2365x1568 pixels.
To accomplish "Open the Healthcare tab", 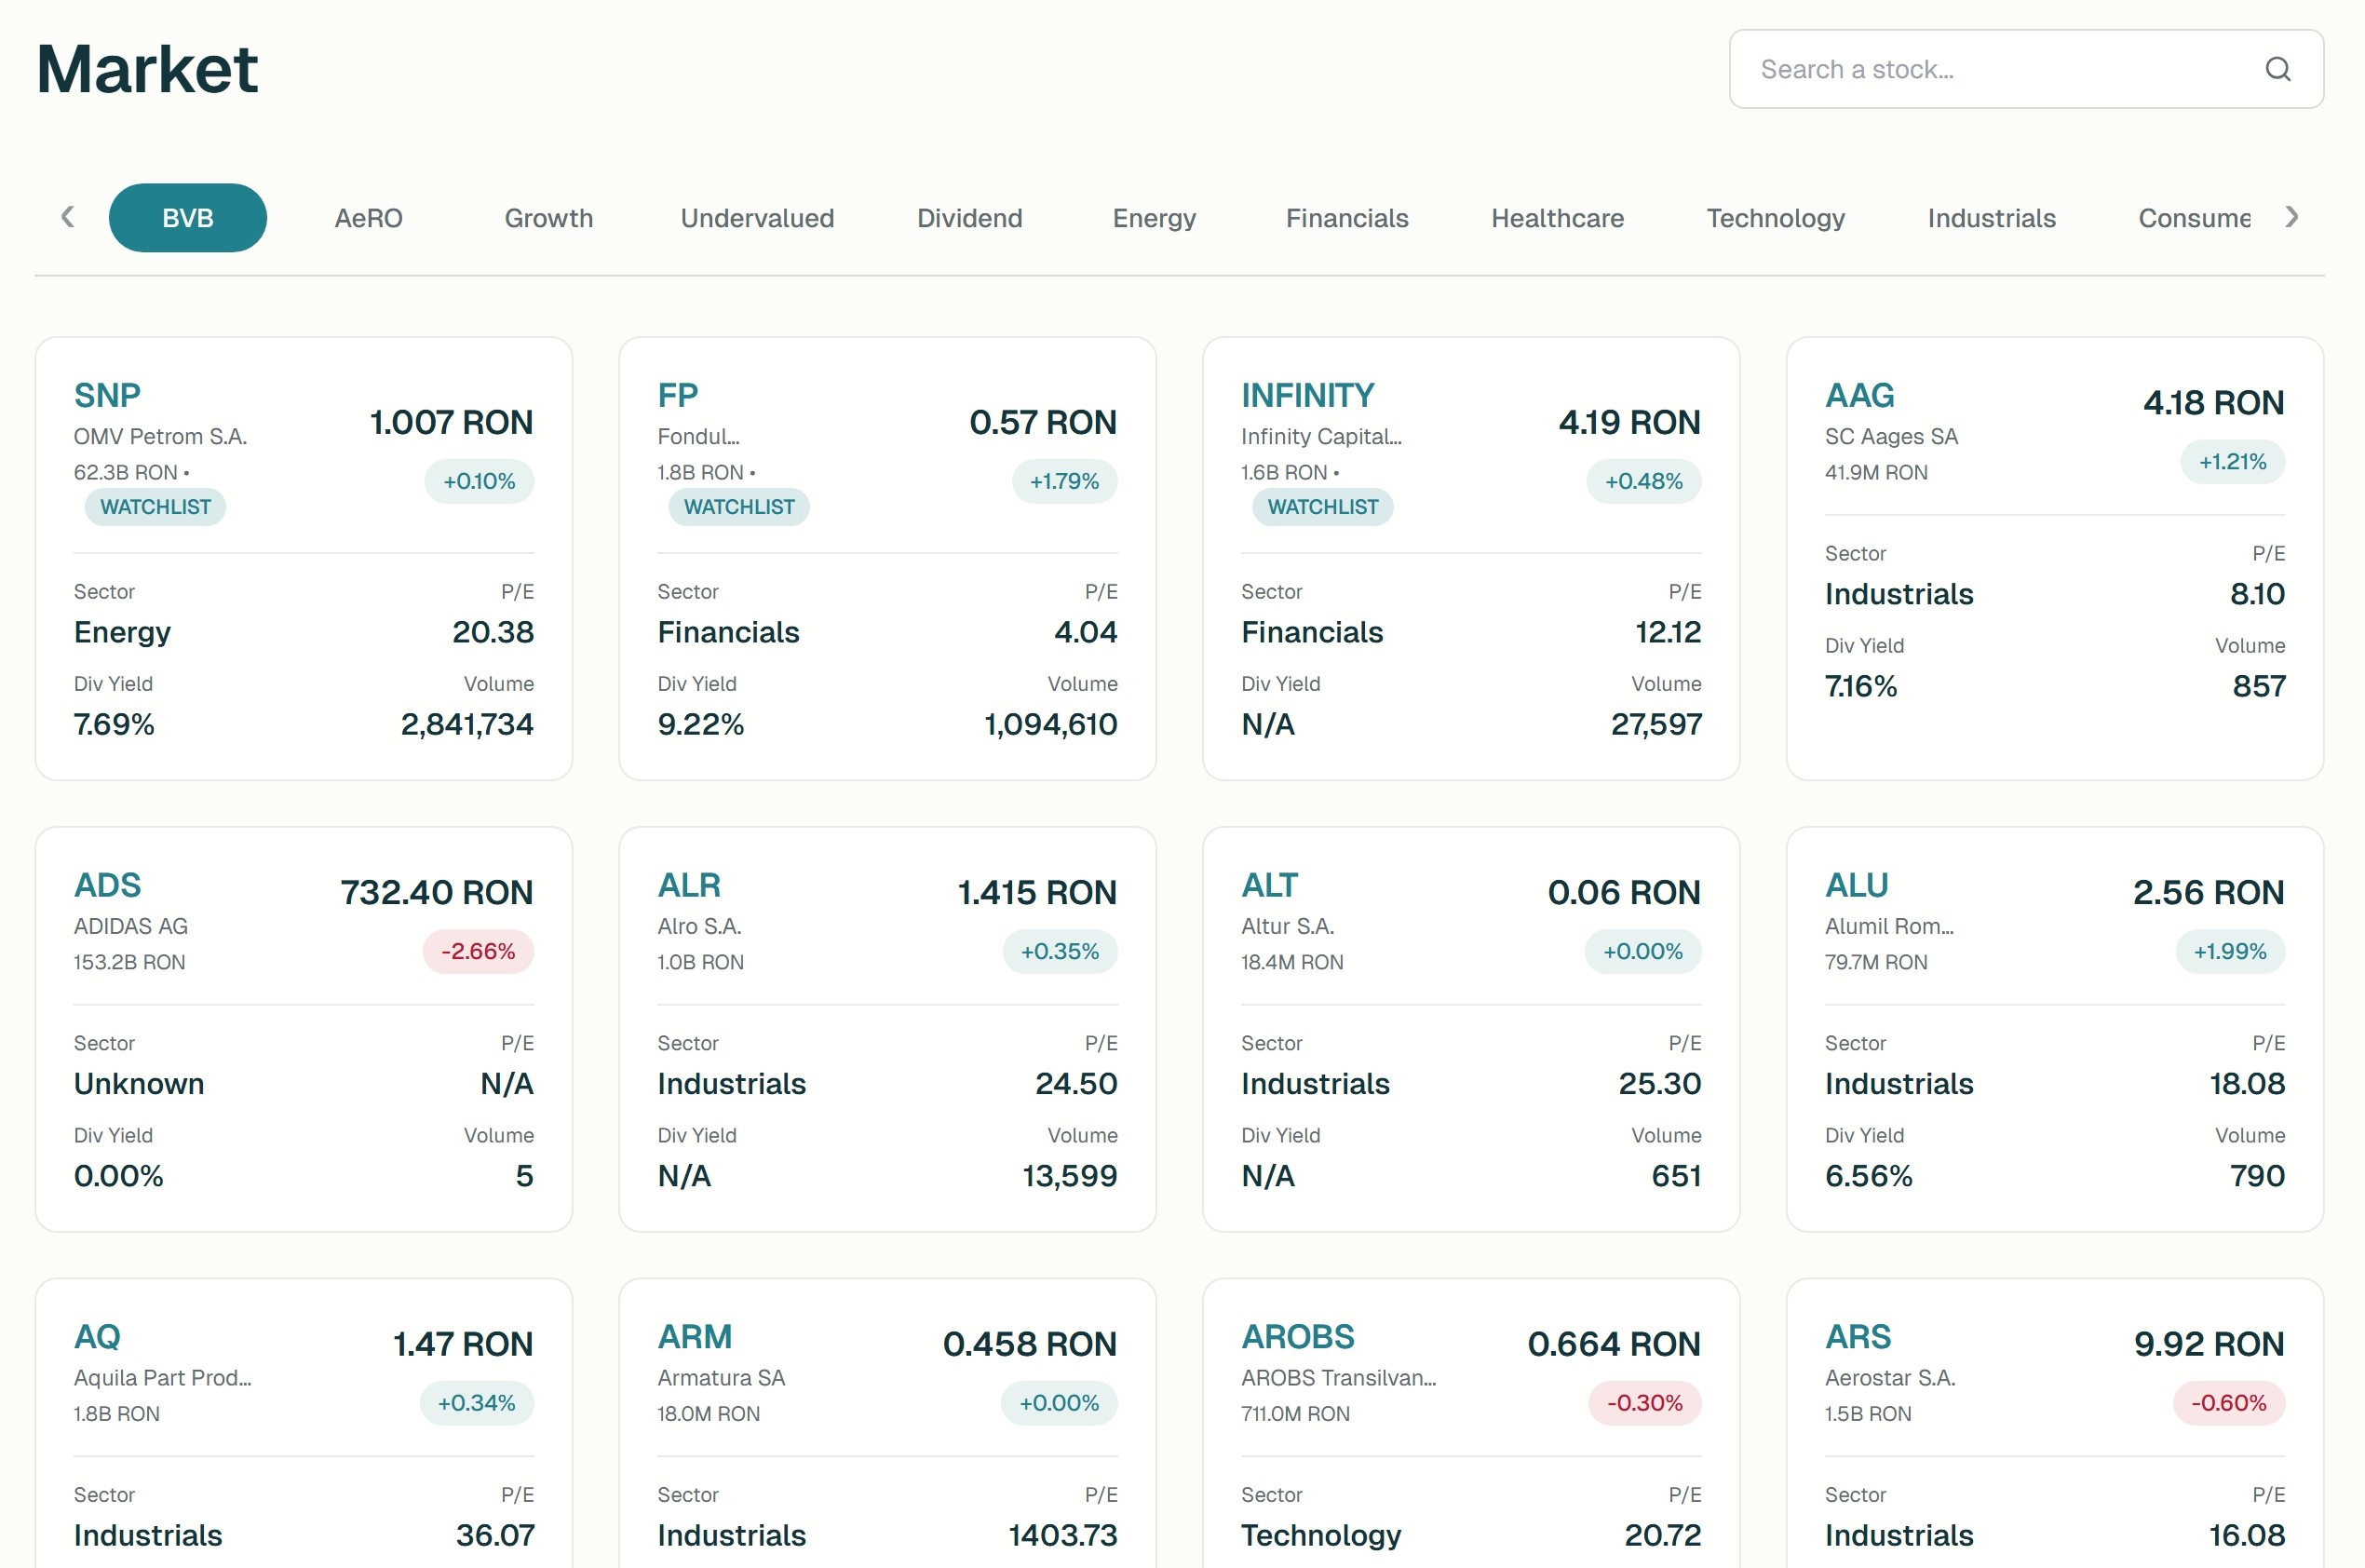I will pos(1557,218).
